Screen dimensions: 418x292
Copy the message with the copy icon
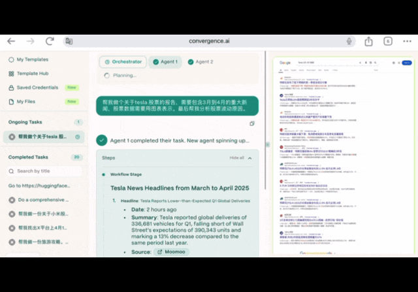[x=252, y=123]
